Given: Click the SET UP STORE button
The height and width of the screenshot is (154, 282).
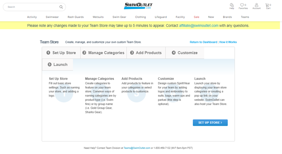Looking at the screenshot, I should pyautogui.click(x=210, y=123).
